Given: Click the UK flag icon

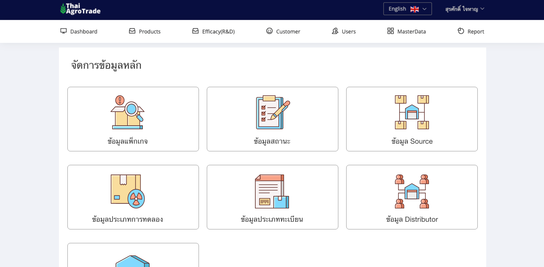Looking at the screenshot, I should (x=414, y=9).
